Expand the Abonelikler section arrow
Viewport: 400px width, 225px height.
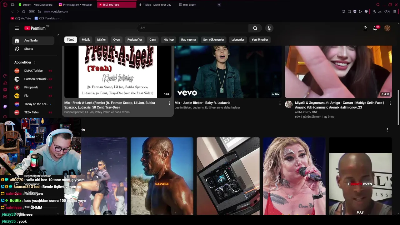(34, 62)
